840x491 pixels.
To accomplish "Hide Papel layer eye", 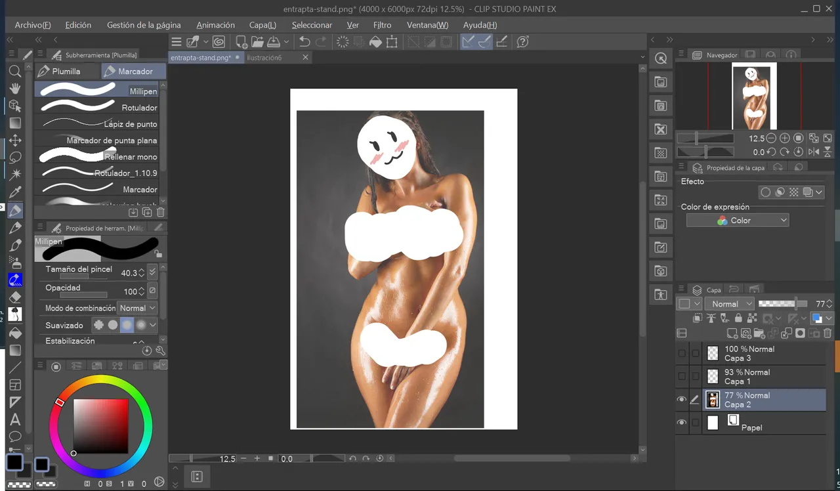I will tap(682, 423).
